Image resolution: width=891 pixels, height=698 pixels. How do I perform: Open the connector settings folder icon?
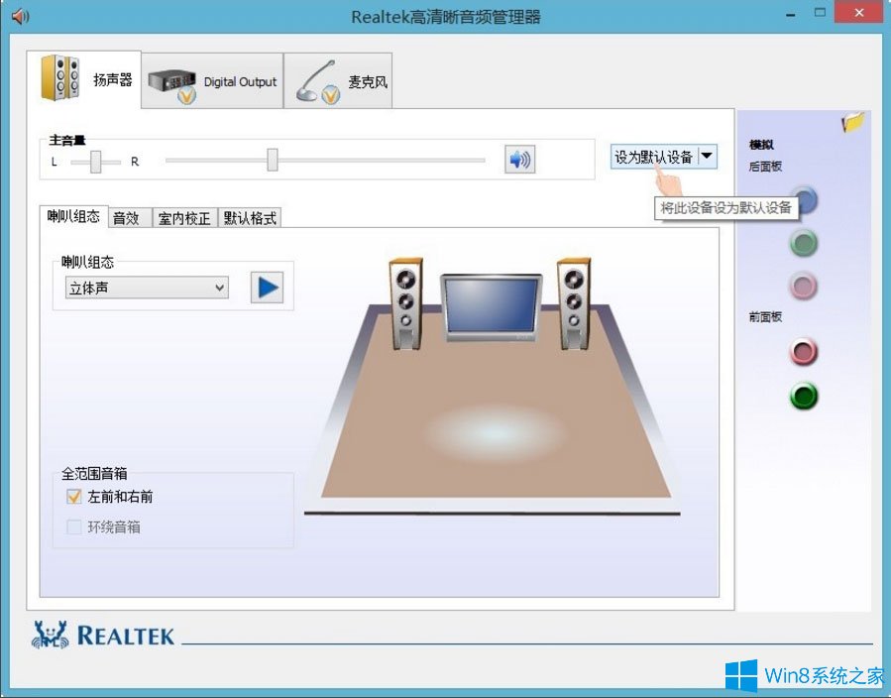853,122
